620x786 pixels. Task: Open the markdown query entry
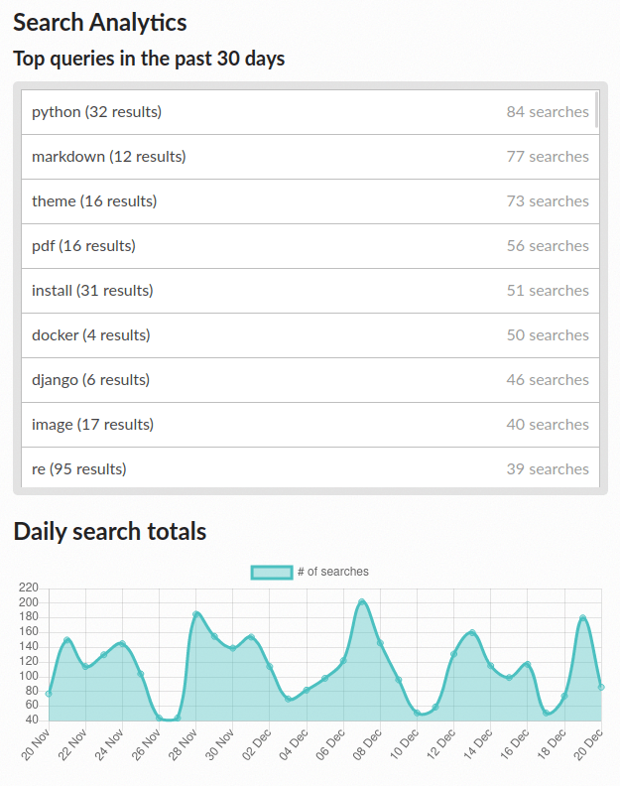tap(310, 157)
